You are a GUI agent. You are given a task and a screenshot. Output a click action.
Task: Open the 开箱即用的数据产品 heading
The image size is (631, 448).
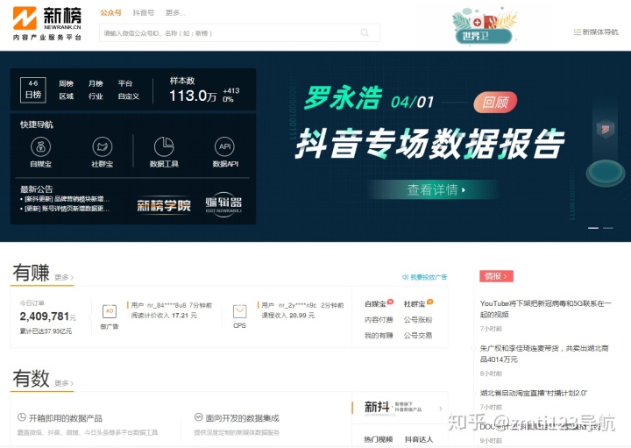click(65, 418)
